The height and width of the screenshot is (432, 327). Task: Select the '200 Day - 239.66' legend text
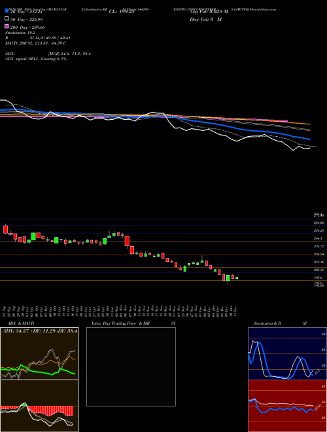[x=28, y=27]
